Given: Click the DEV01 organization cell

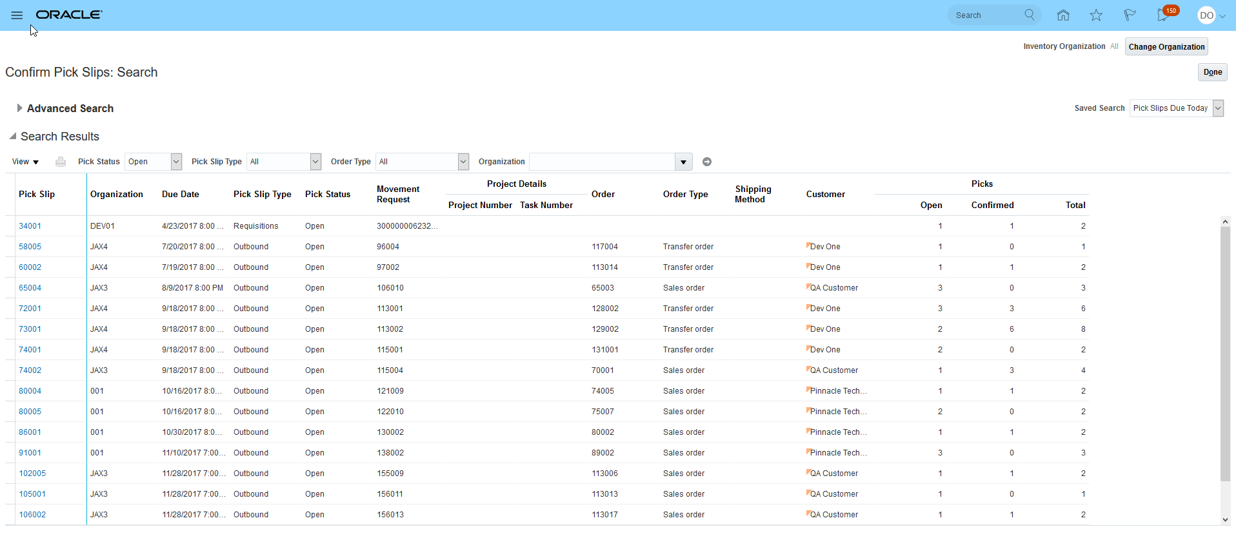Looking at the screenshot, I should 103,226.
